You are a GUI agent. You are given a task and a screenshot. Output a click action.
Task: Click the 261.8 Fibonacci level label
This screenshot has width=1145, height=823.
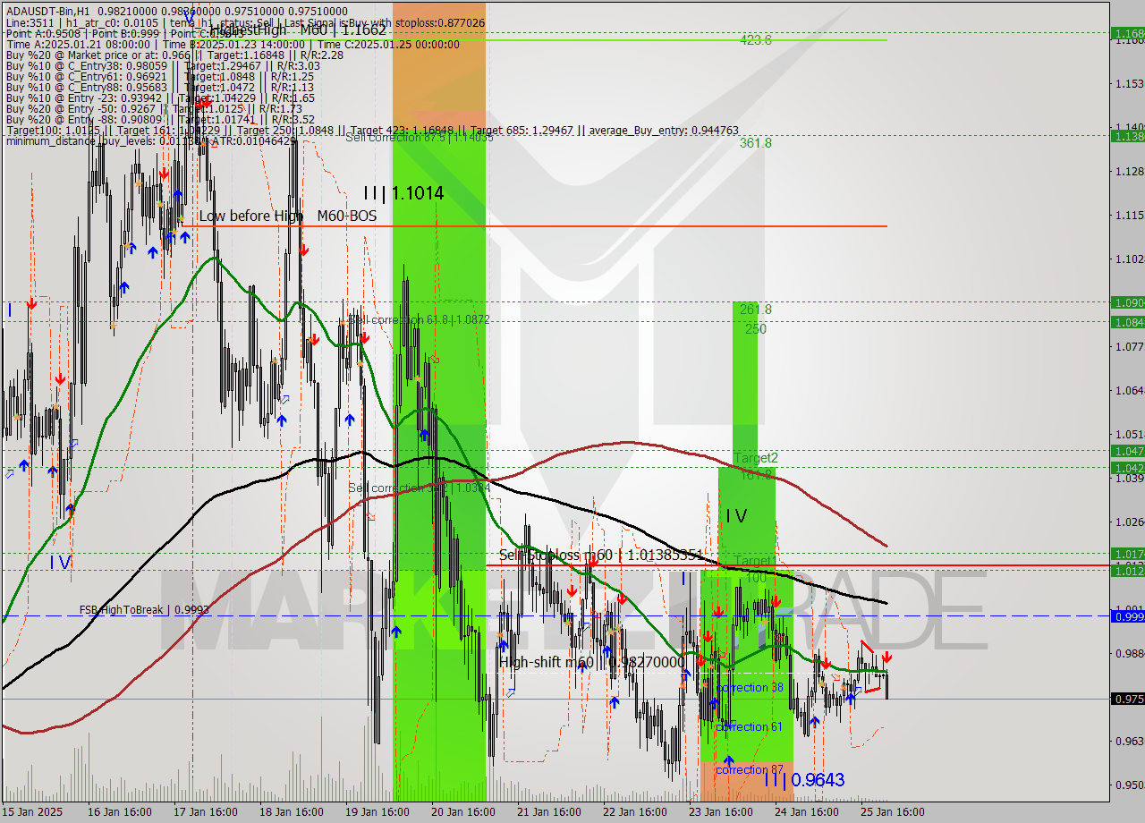pyautogui.click(x=755, y=310)
